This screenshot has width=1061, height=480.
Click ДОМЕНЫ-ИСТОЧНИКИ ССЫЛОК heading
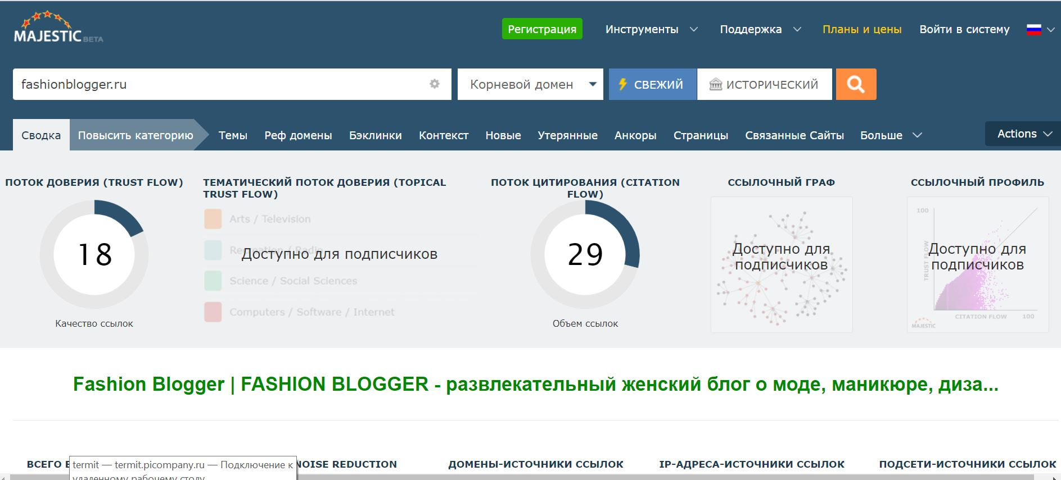click(x=536, y=464)
